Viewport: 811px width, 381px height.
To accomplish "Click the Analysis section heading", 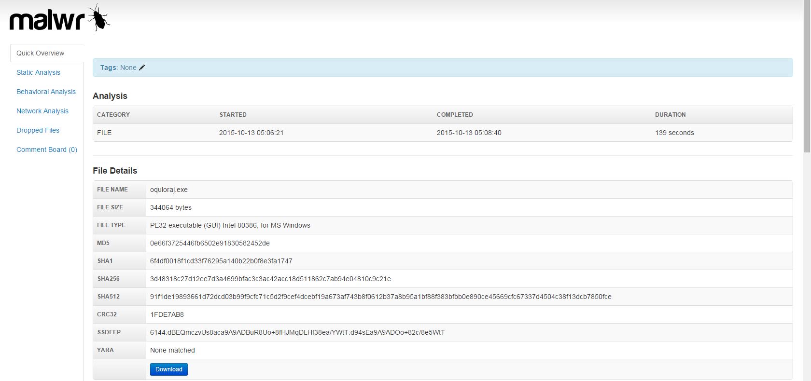I will [x=110, y=96].
